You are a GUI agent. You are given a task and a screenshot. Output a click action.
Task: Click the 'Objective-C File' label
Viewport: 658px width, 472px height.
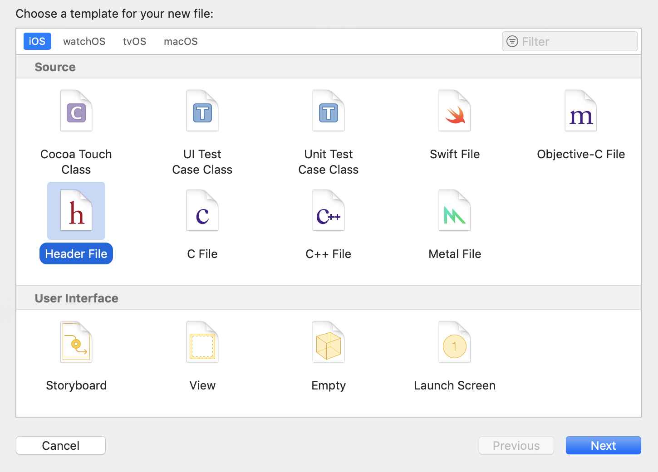click(581, 154)
